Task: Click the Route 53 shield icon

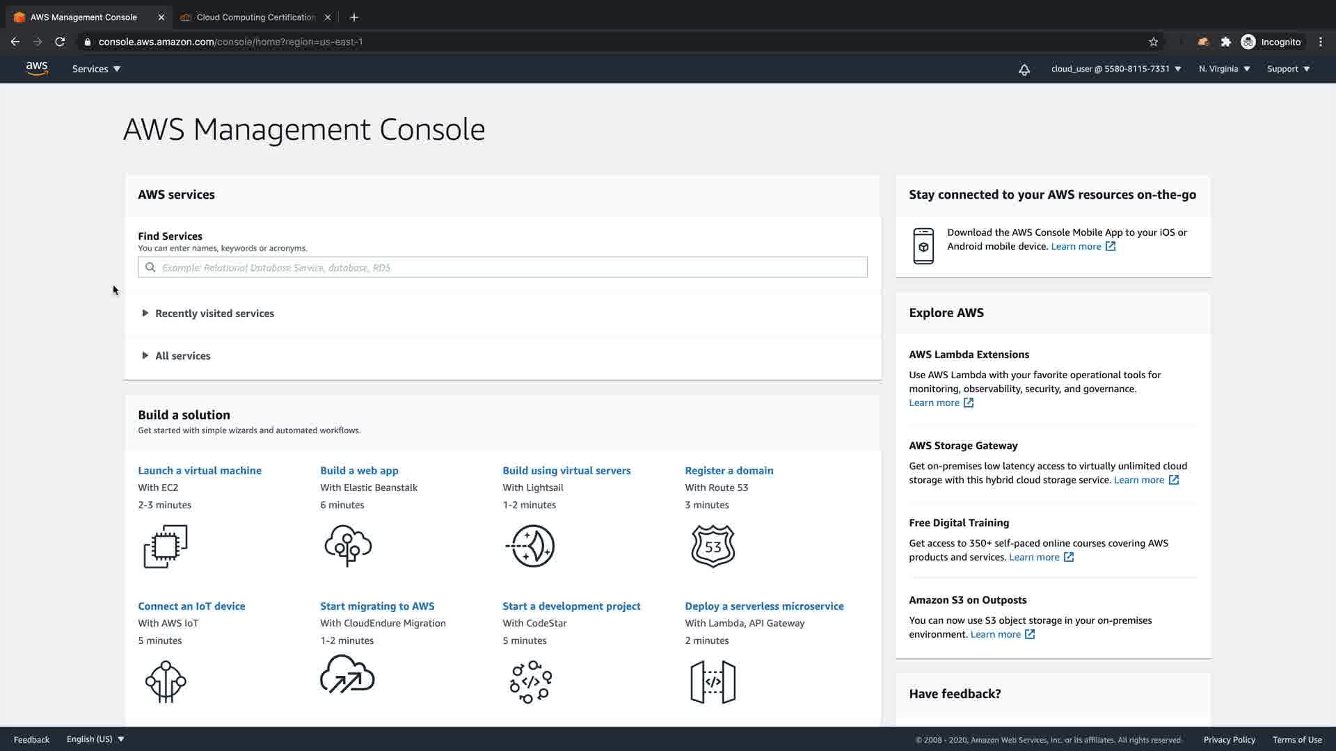Action: click(x=713, y=546)
